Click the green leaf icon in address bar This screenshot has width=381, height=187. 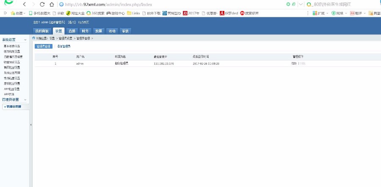294,4
